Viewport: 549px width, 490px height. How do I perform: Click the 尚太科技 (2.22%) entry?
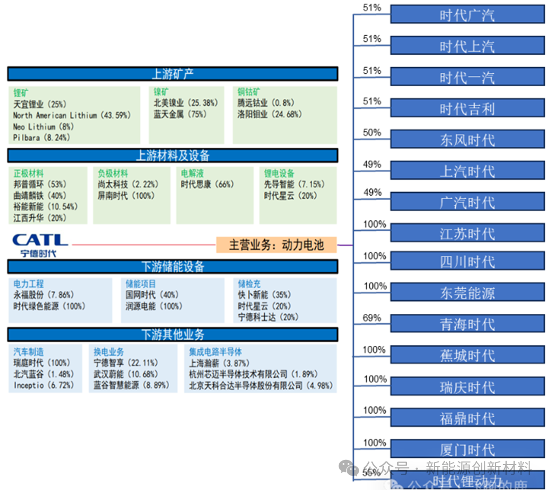pyautogui.click(x=128, y=184)
